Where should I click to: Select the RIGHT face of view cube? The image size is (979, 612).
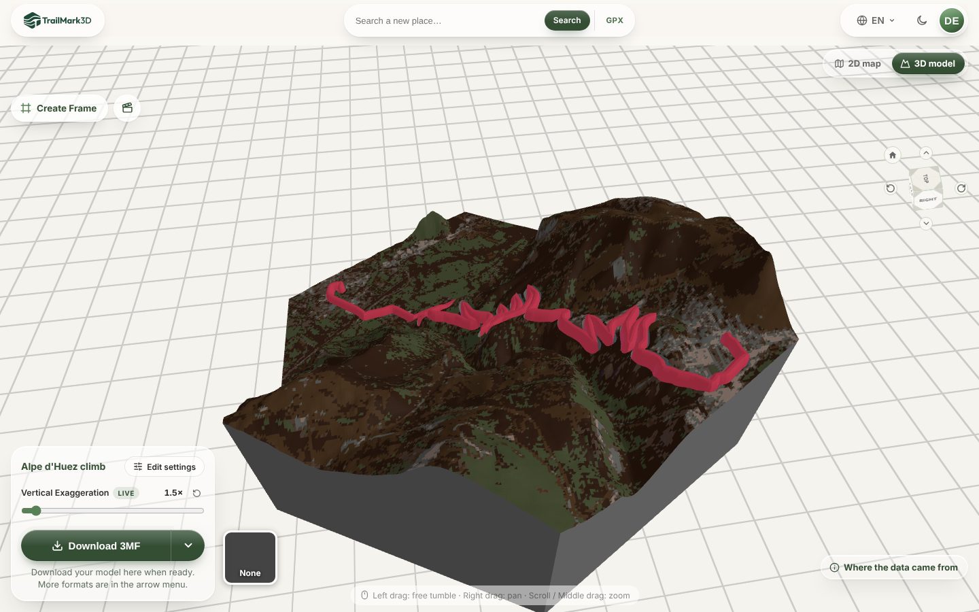[927, 200]
